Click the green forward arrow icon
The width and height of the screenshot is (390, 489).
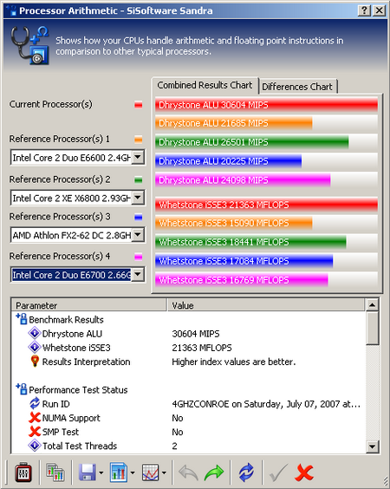pos(214,473)
